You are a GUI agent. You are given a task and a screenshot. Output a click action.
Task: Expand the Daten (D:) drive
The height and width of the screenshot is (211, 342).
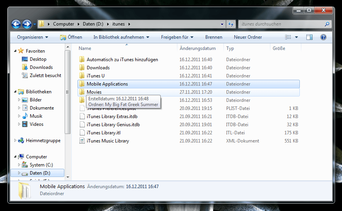point(19,173)
